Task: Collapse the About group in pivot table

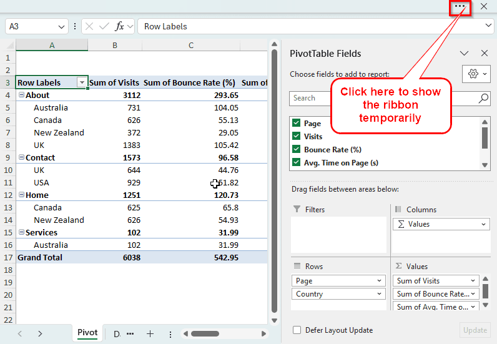Action: [22, 96]
